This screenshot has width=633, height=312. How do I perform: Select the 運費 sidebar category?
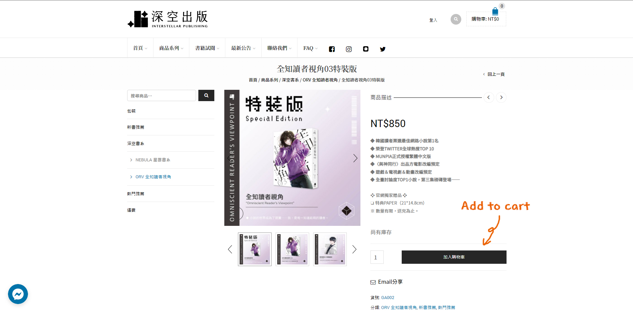point(131,210)
